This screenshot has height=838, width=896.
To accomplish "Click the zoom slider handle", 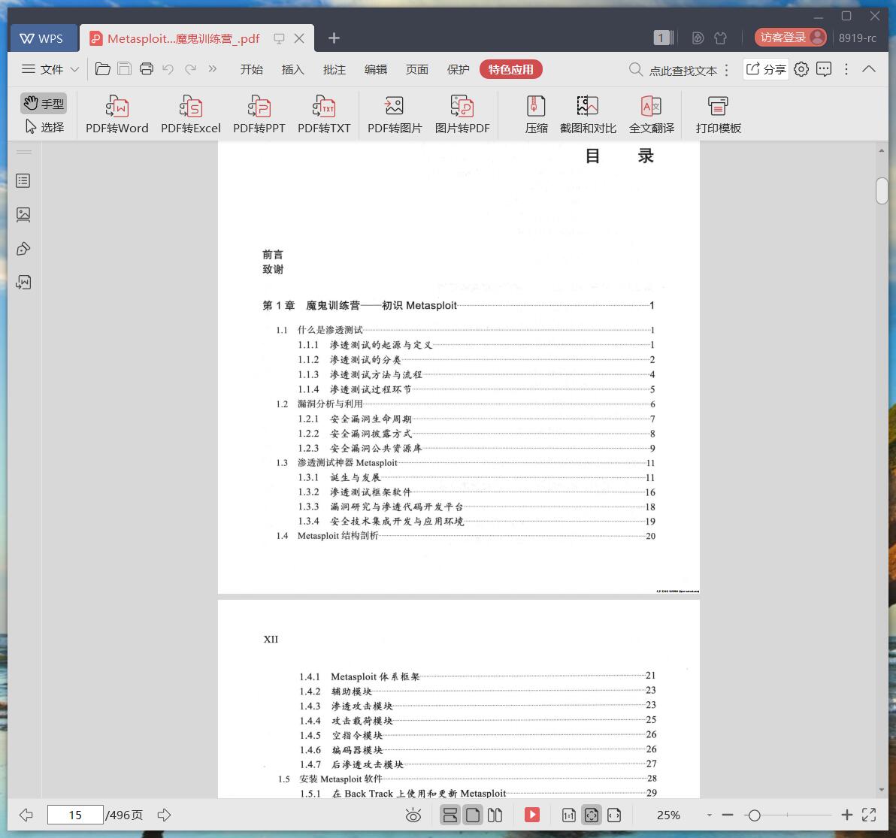I will point(754,815).
